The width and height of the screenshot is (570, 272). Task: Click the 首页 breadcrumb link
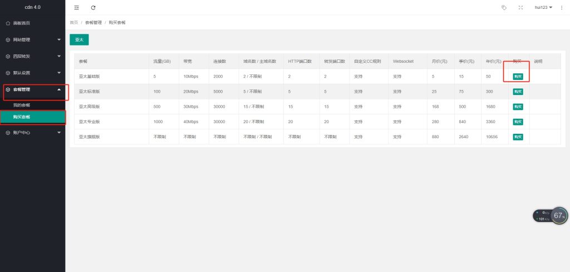click(x=73, y=22)
